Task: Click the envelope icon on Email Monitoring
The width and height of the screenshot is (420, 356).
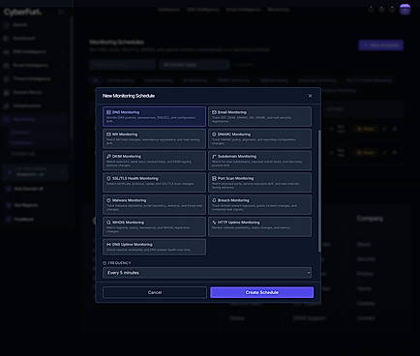Action: (x=214, y=112)
